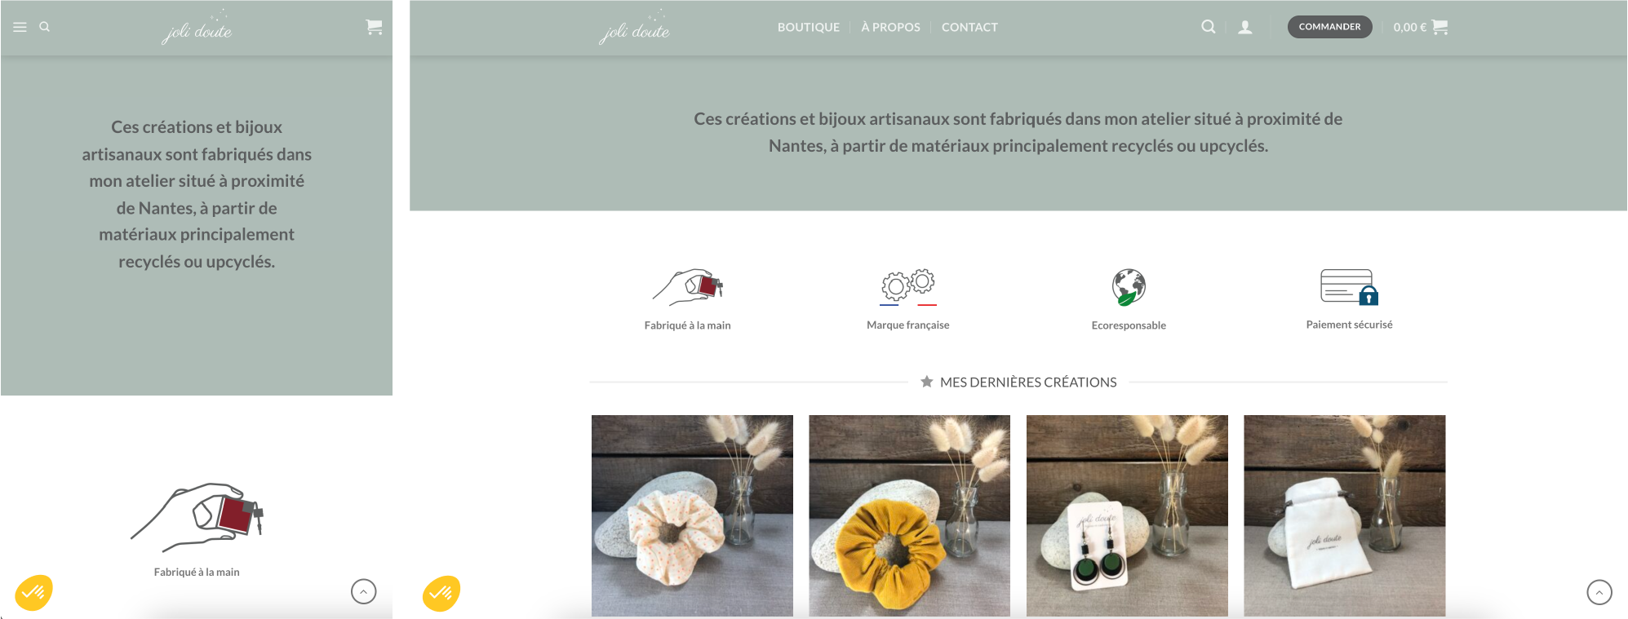Open the BOUTIQUE menu item
1628x619 pixels.
pyautogui.click(x=809, y=27)
